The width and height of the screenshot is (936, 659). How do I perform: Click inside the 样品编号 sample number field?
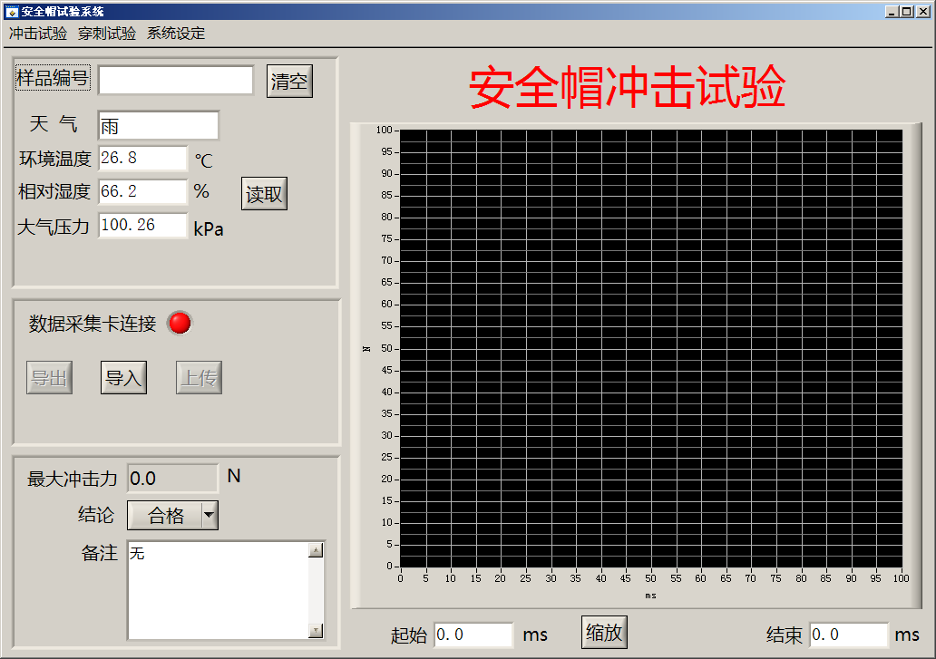point(174,80)
